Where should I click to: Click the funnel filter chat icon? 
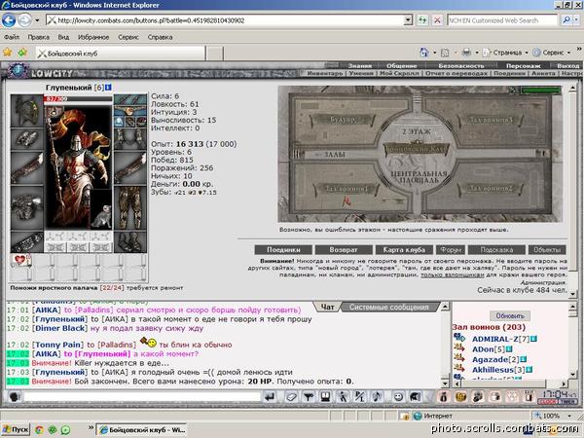click(309, 397)
